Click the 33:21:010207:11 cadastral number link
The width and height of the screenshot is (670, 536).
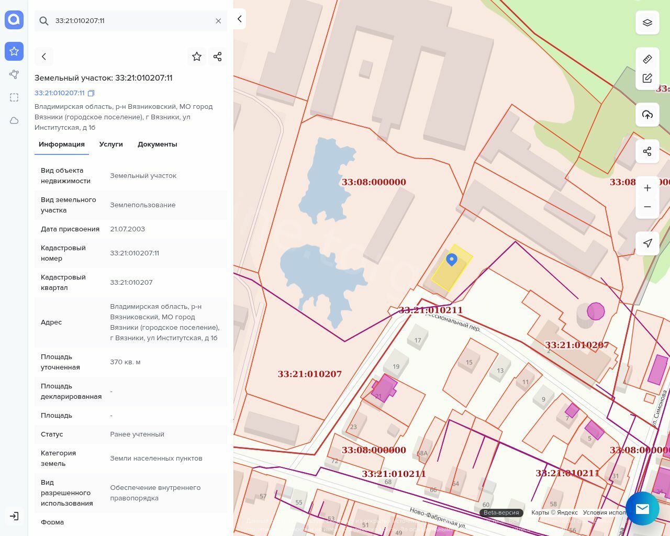click(59, 93)
